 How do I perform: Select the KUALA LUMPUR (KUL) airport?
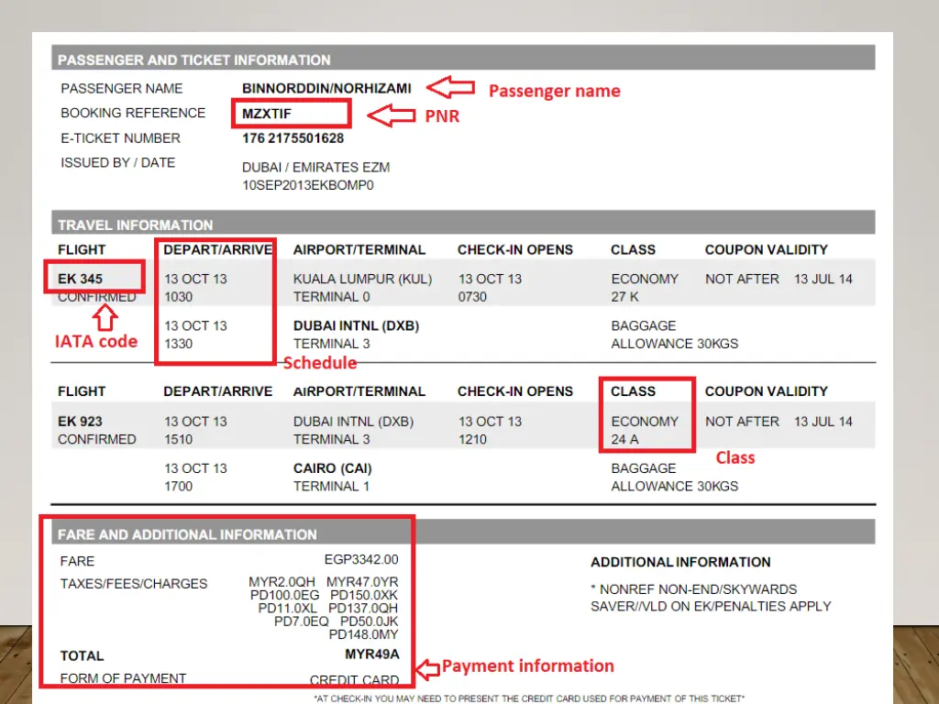(x=362, y=279)
